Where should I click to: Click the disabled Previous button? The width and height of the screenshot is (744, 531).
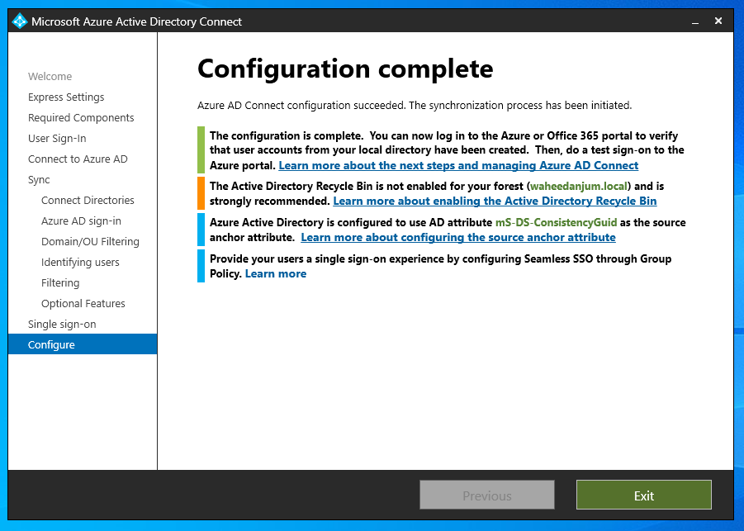[487, 495]
